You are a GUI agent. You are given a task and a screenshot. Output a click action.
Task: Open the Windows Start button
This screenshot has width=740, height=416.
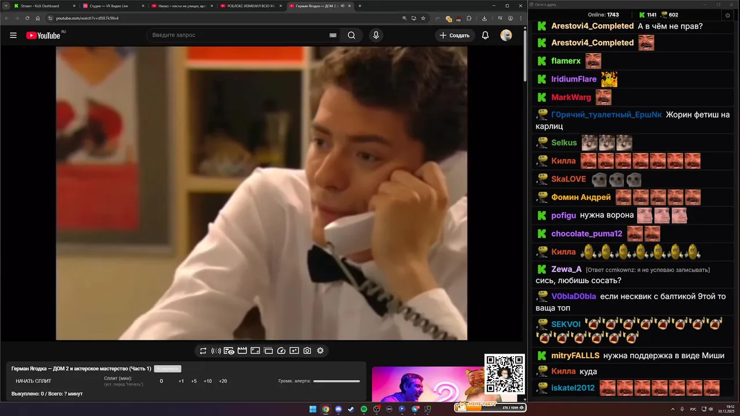tap(313, 409)
